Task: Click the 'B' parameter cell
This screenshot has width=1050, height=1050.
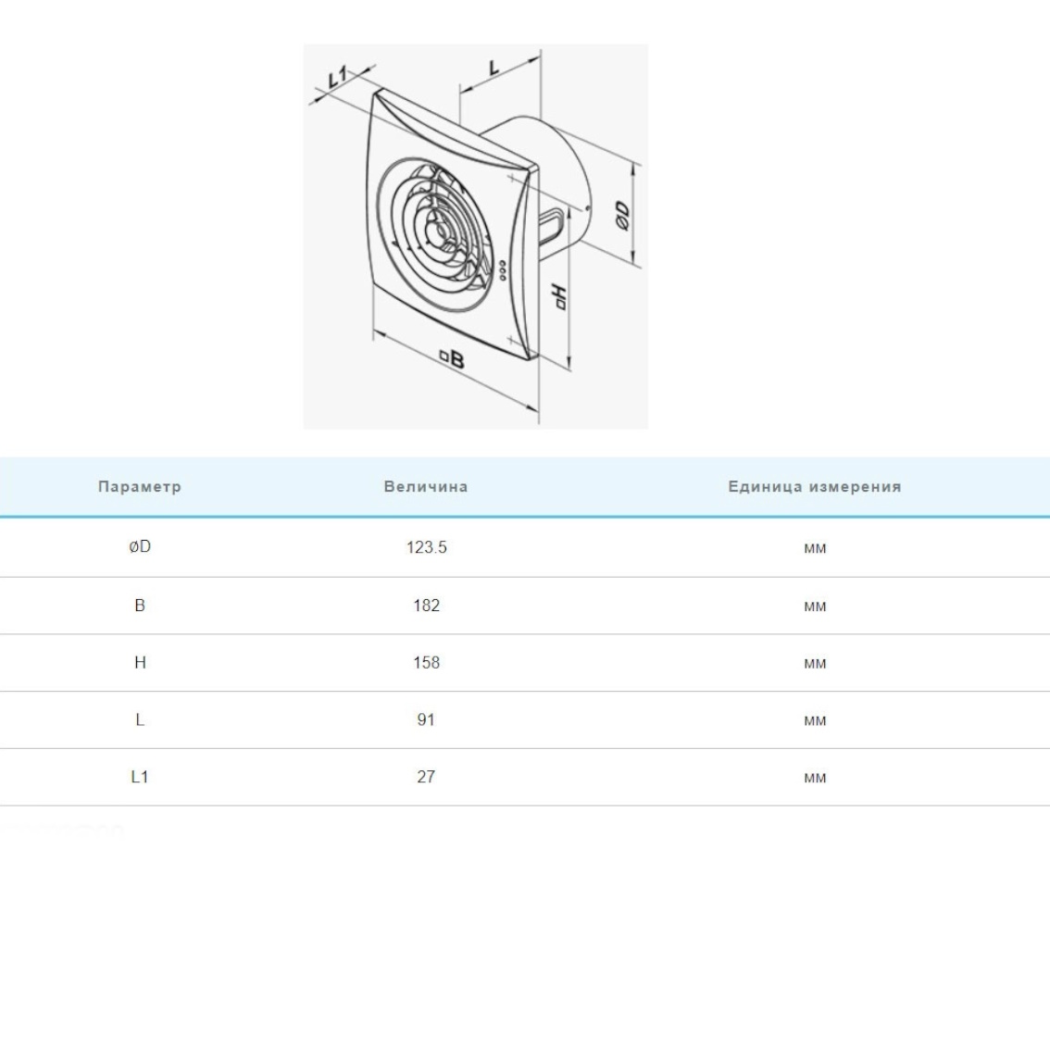Action: [x=140, y=606]
